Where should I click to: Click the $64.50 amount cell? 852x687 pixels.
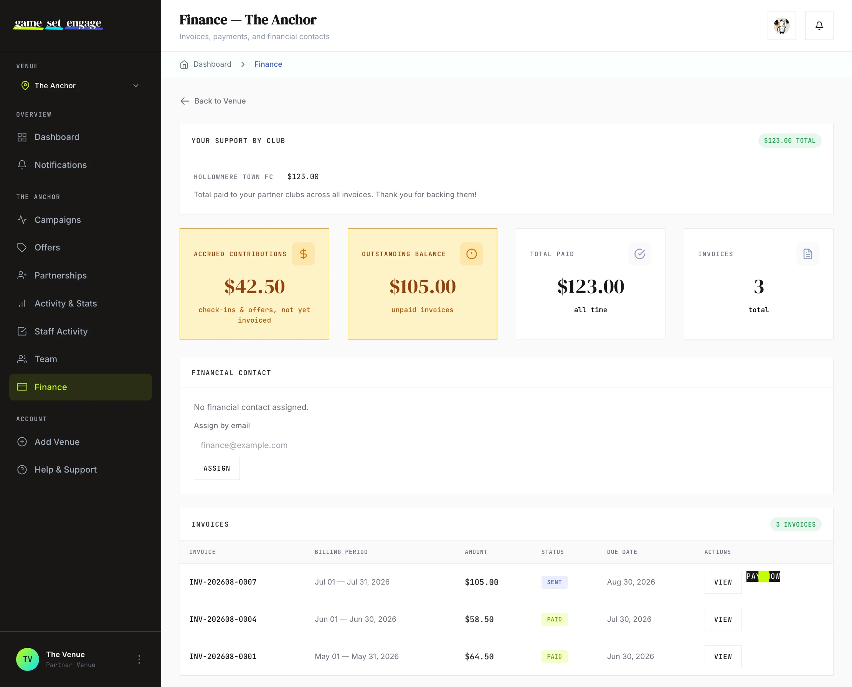479,657
